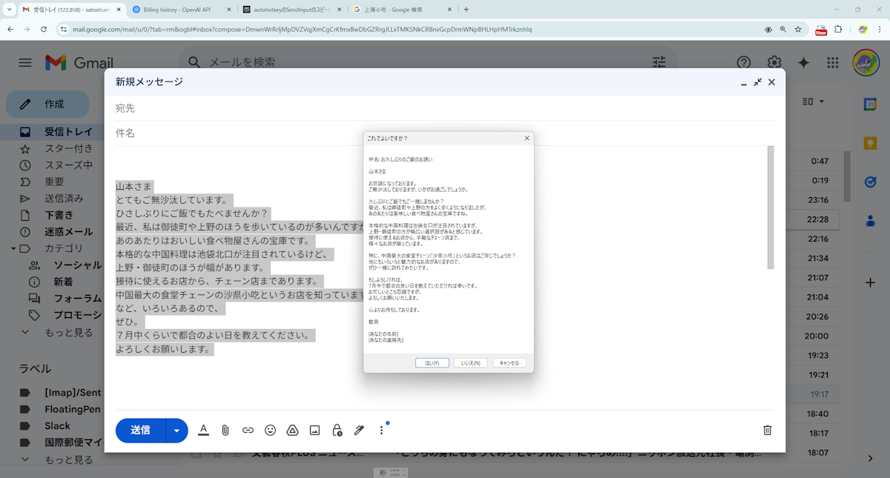Click compose body scrollbar
This screenshot has width=890, height=478.
(x=771, y=208)
